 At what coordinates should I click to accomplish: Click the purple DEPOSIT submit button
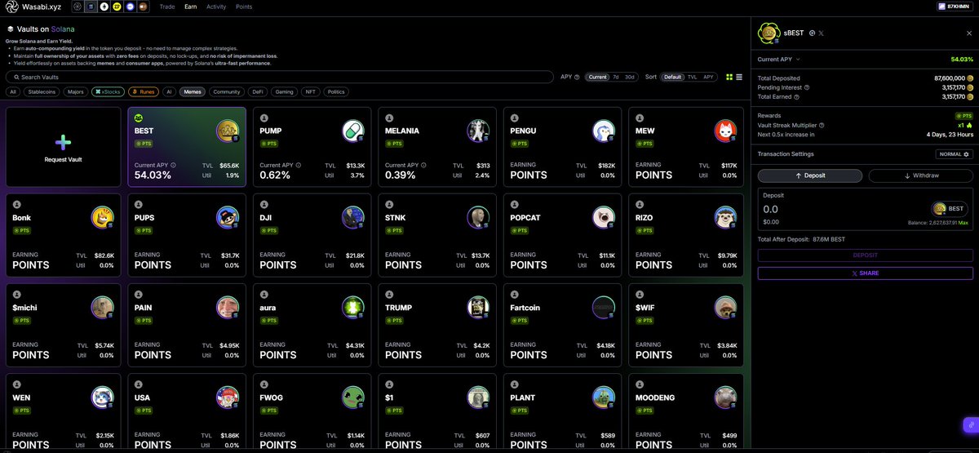pos(866,255)
